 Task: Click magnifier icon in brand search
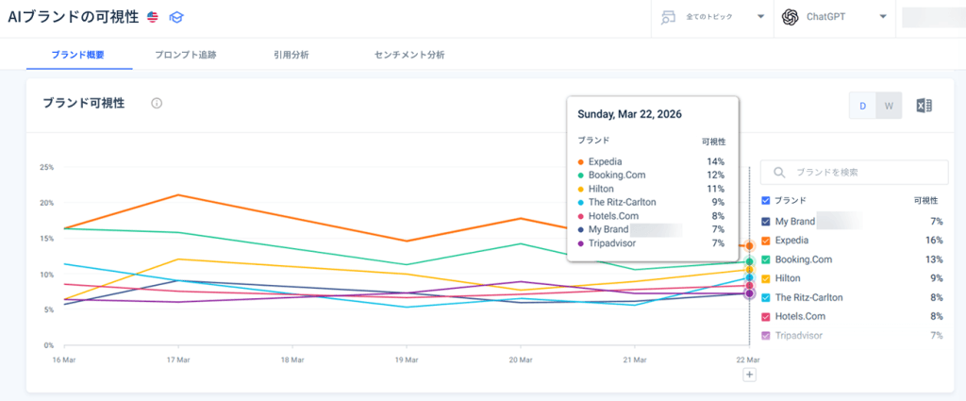[x=778, y=173]
